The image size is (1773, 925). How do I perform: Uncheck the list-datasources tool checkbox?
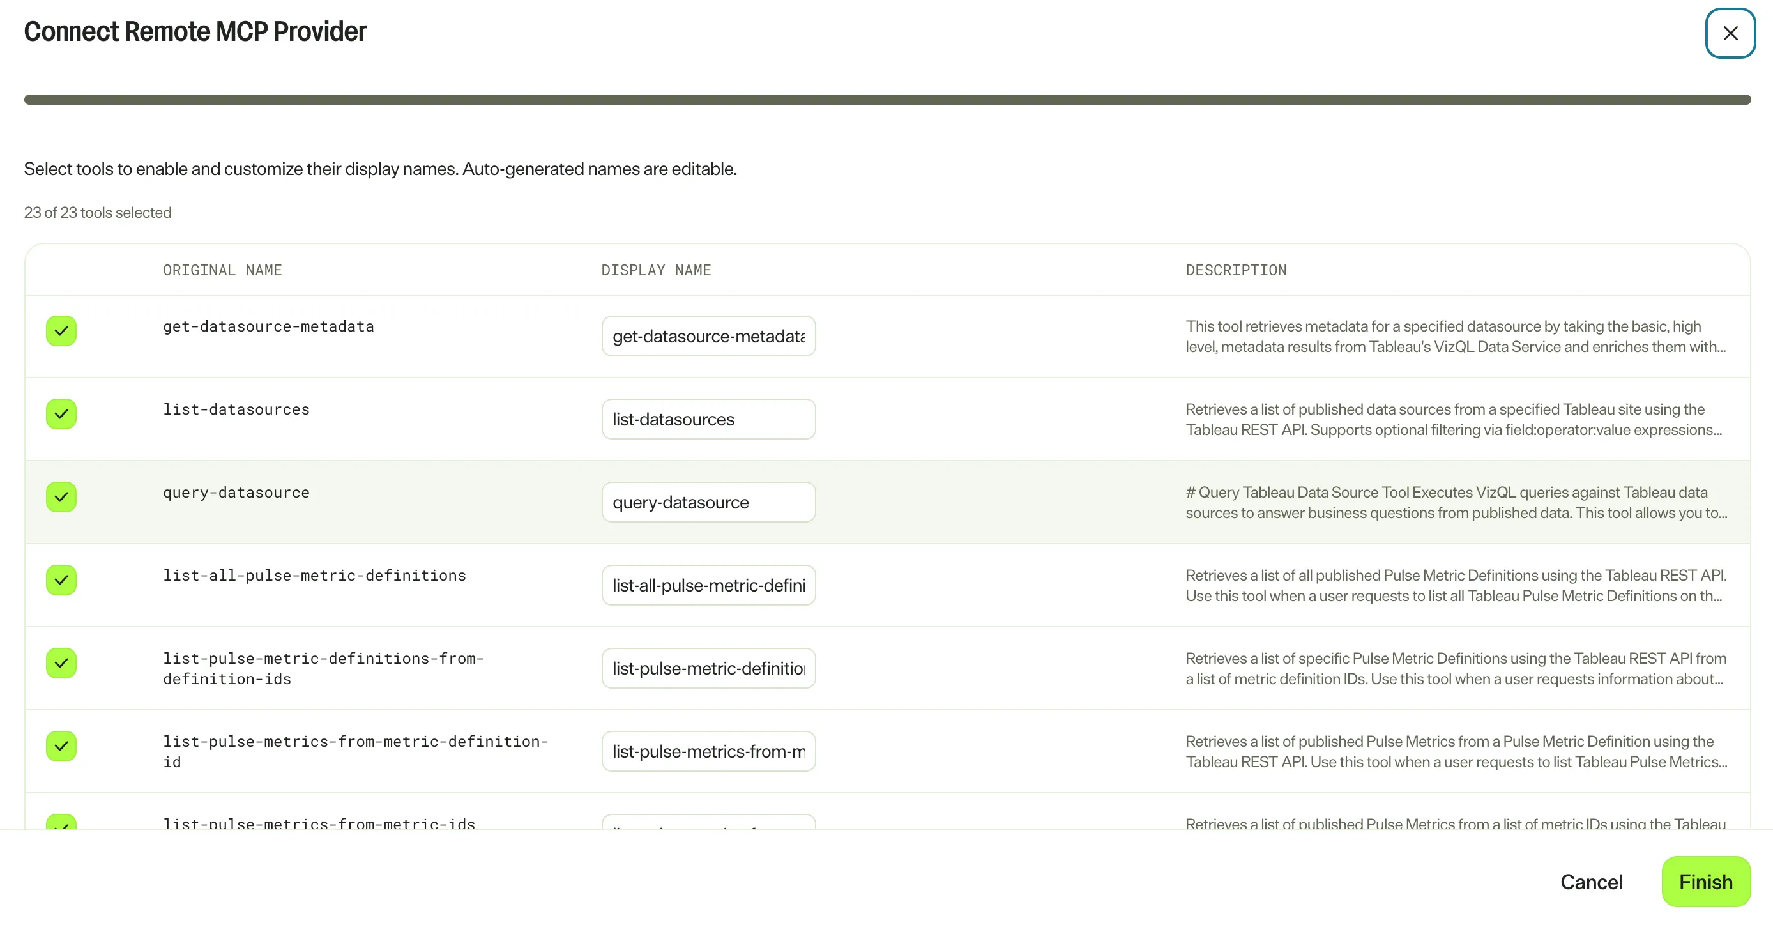(x=61, y=415)
